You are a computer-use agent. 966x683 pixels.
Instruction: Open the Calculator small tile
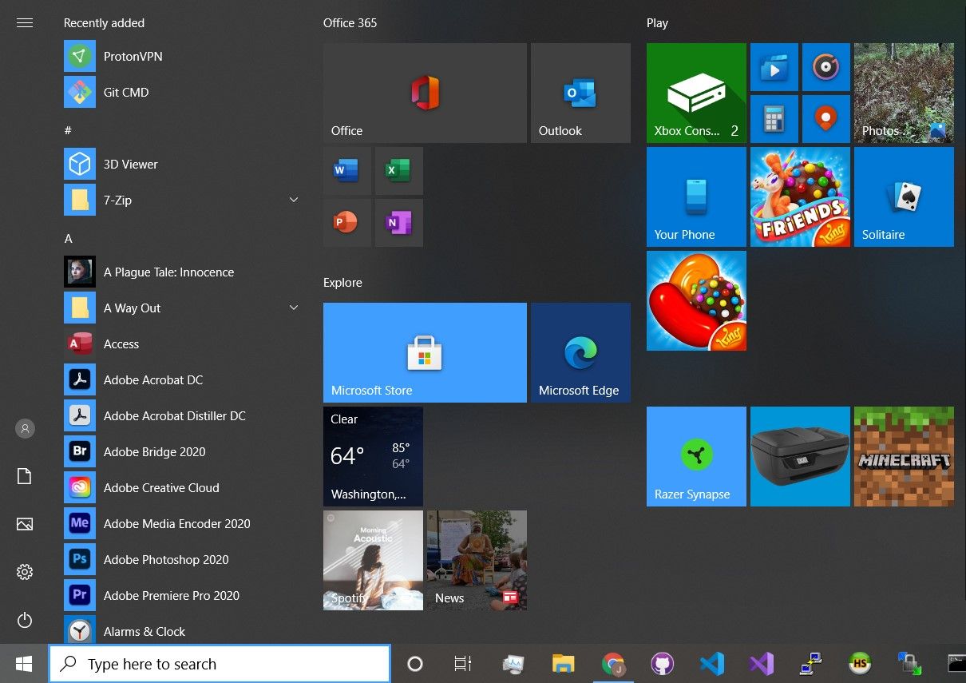pos(774,119)
